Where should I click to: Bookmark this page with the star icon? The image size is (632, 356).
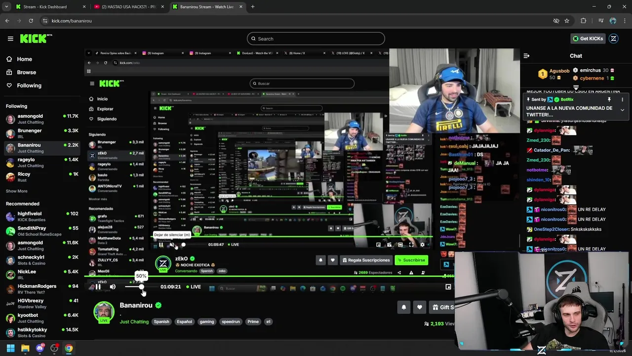pyautogui.click(x=567, y=21)
